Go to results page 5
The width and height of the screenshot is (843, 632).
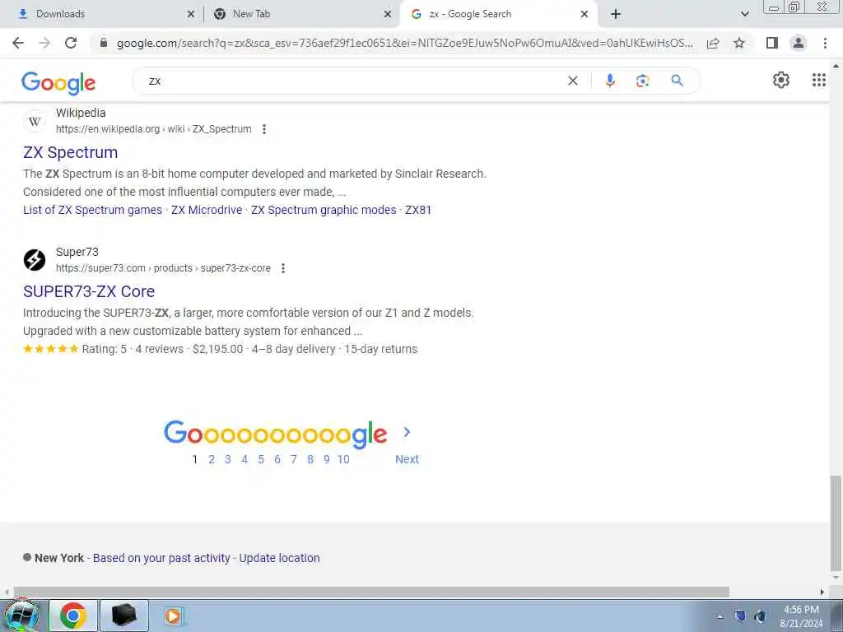[x=261, y=459]
